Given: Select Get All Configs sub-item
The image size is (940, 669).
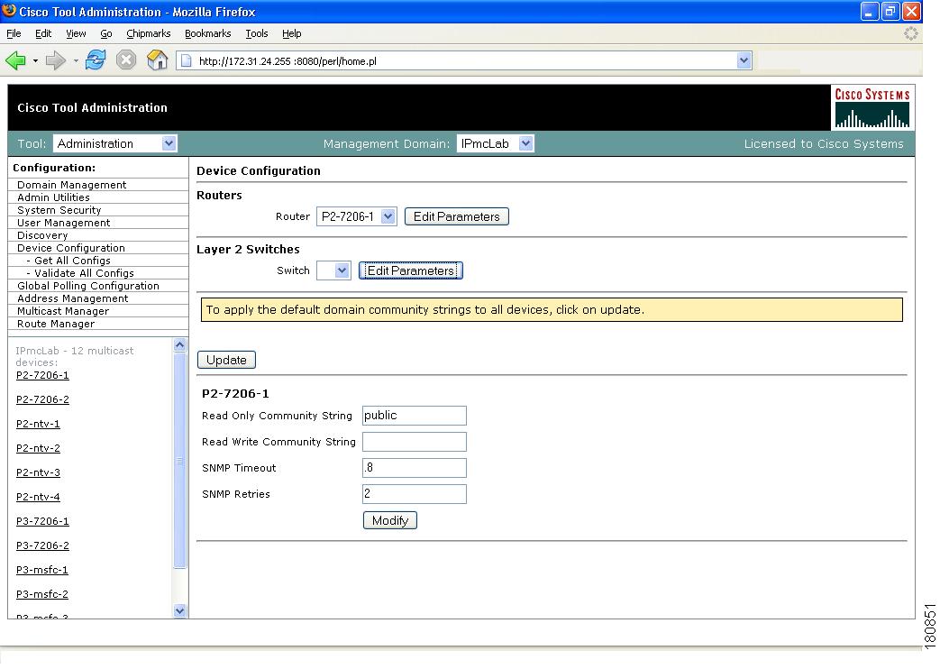Looking at the screenshot, I should pyautogui.click(x=72, y=261).
